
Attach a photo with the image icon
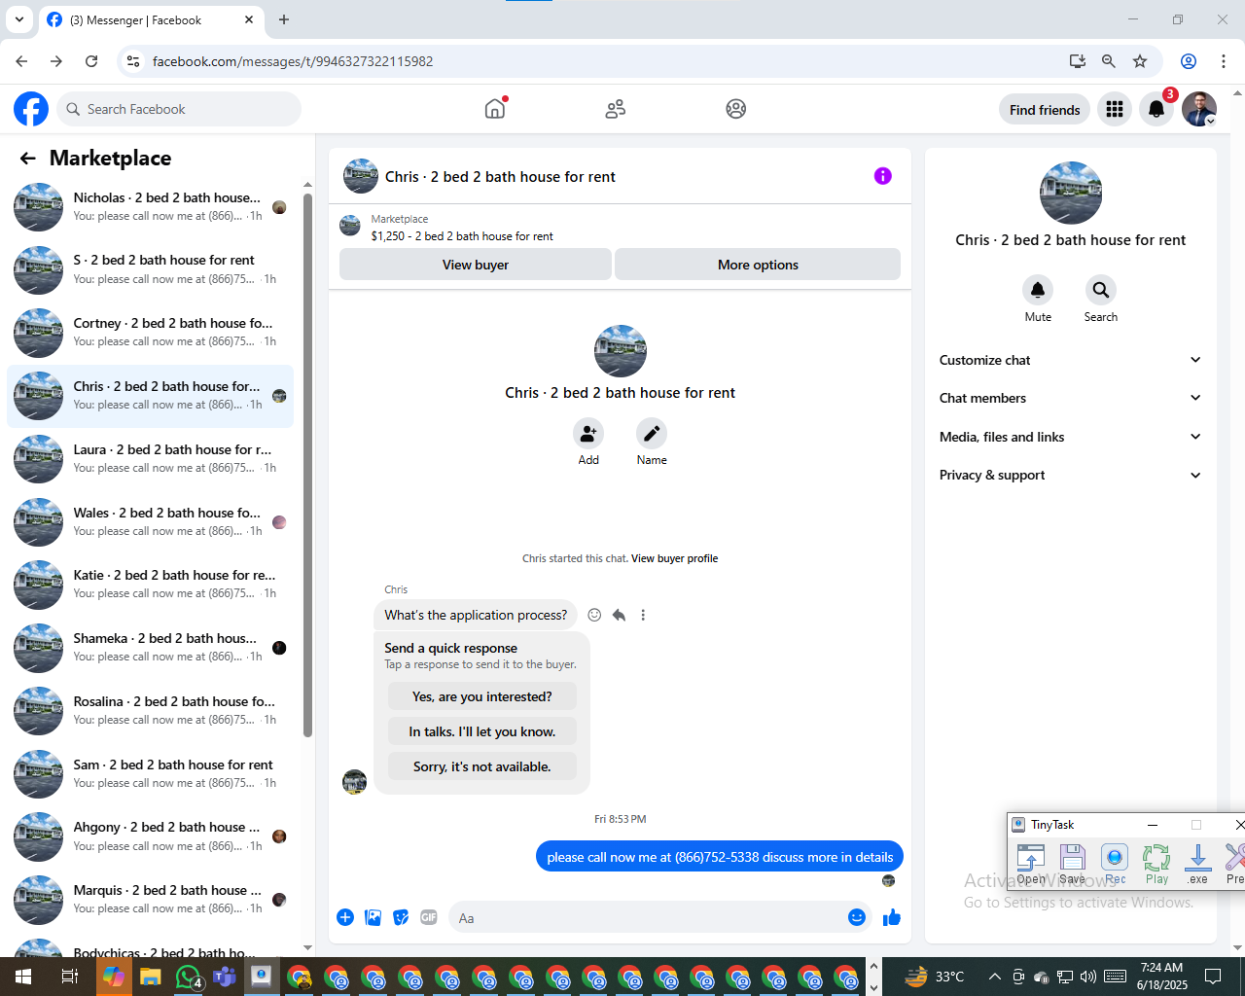pos(373,917)
